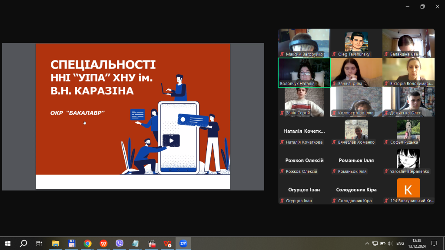Open network status tray icon
Image resolution: width=445 pixels, height=250 pixels.
coord(375,243)
